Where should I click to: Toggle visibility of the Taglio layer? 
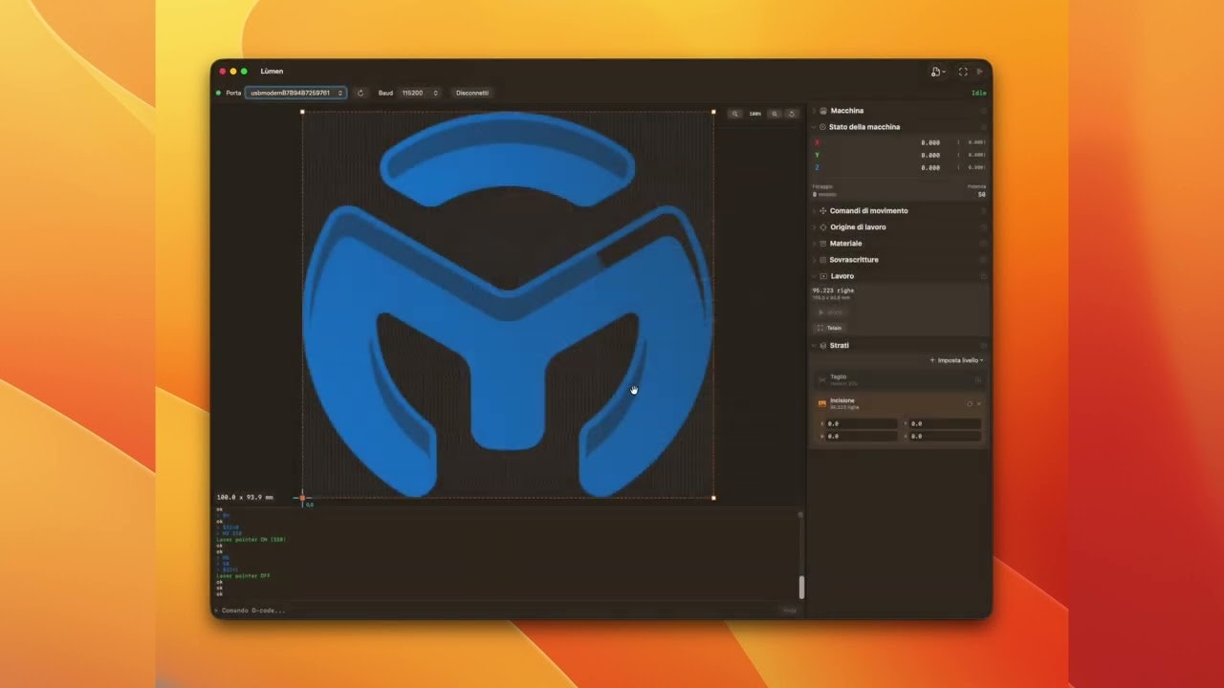tap(977, 379)
